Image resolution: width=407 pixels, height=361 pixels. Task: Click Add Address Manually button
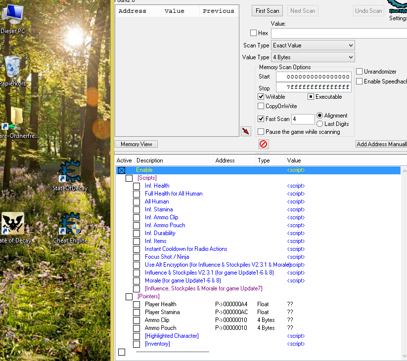pyautogui.click(x=381, y=144)
